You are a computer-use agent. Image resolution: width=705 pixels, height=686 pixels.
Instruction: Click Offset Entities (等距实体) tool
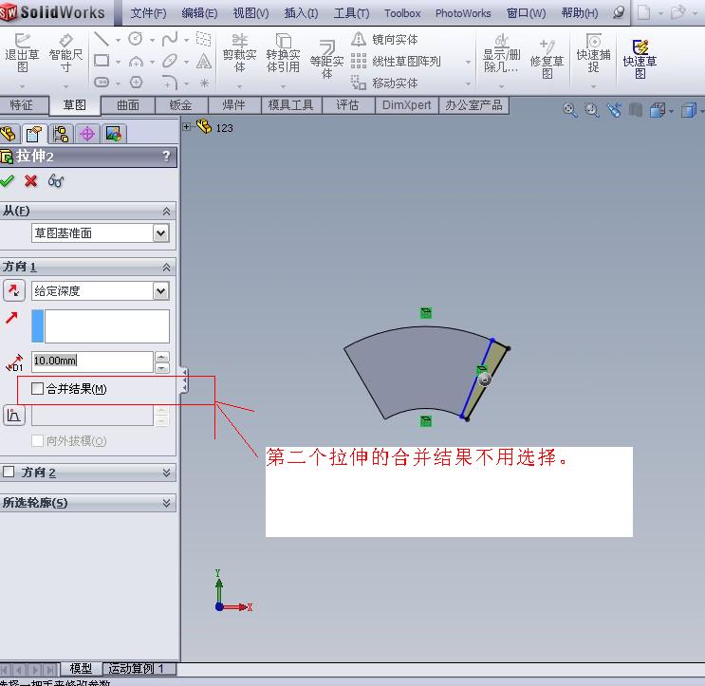(x=326, y=60)
